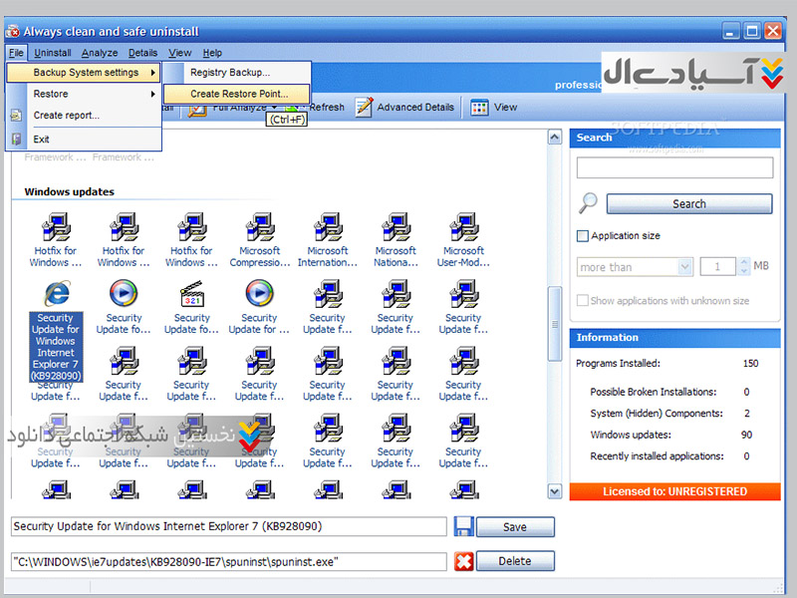Click the Advanced Details toolbar icon
Image resolution: width=797 pixels, height=598 pixels.
364,108
